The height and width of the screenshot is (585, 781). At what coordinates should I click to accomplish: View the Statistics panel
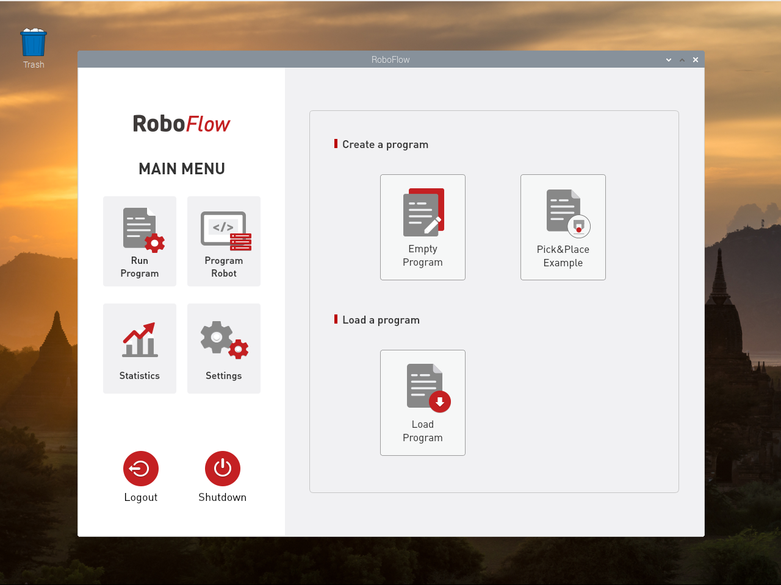tap(140, 348)
